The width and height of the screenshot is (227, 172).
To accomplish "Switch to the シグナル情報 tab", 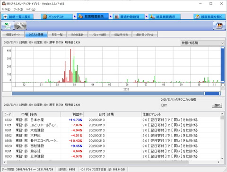I will point(36,34).
